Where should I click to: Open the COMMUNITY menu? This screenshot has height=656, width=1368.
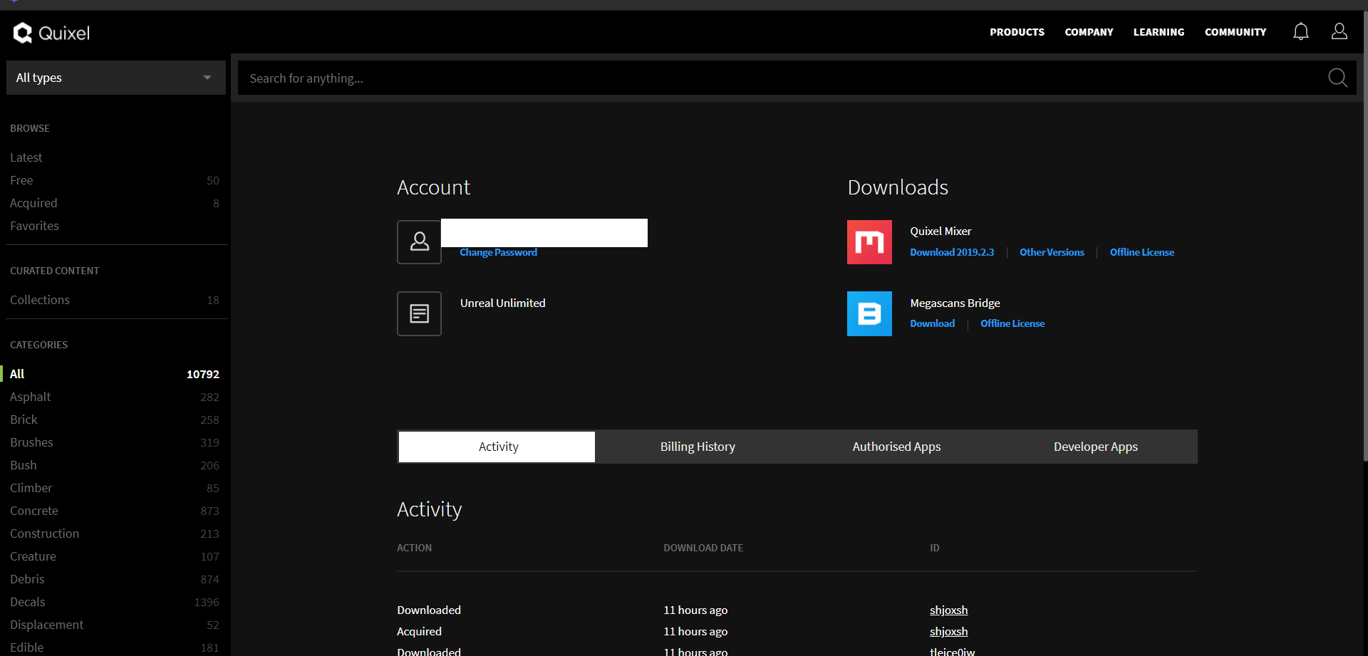[x=1235, y=32]
